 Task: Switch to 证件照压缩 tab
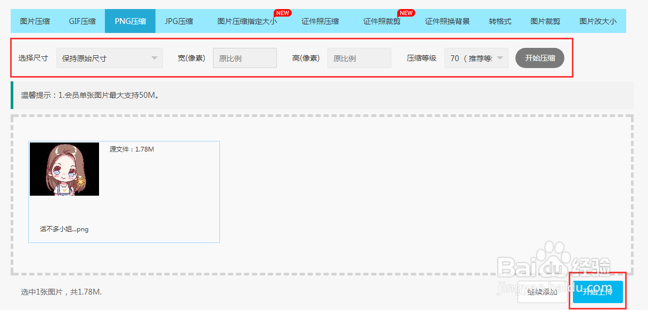click(320, 21)
